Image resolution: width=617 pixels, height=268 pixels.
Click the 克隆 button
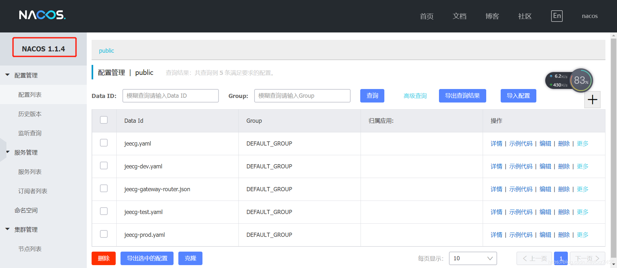pyautogui.click(x=190, y=258)
